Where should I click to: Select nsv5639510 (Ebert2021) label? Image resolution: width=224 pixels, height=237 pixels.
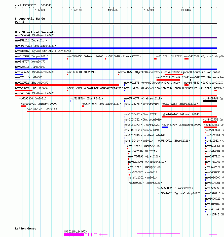pyautogui.click(x=86, y=99)
